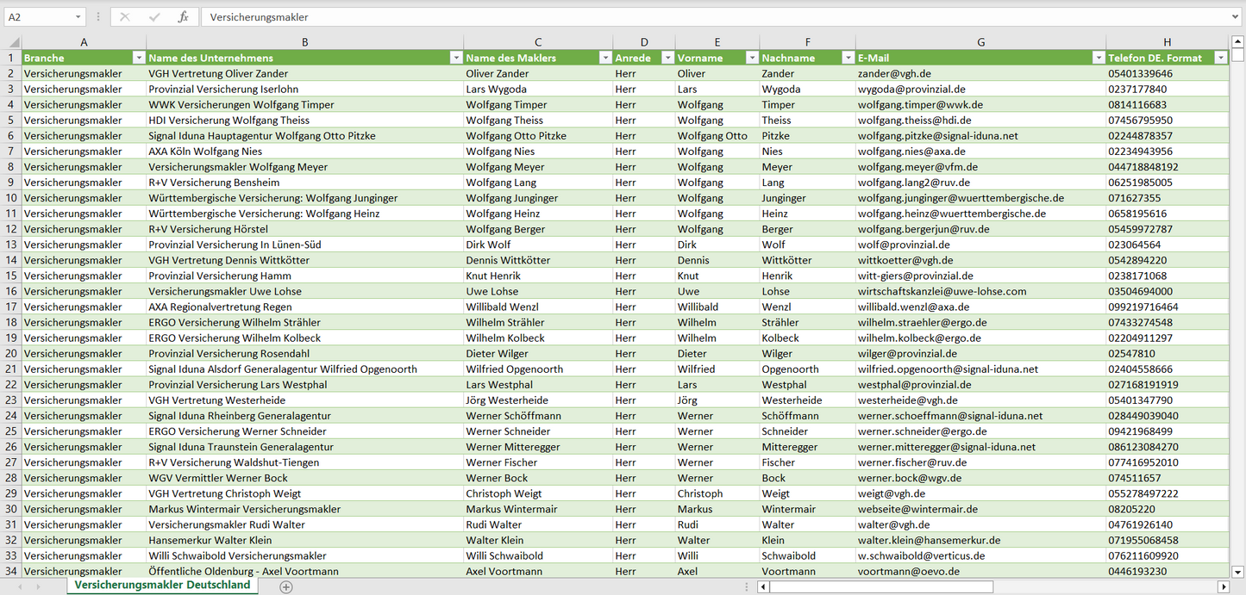Viewport: 1246px width, 595px height.
Task: Expand the Name Box dropdown arrow
Action: (x=78, y=17)
